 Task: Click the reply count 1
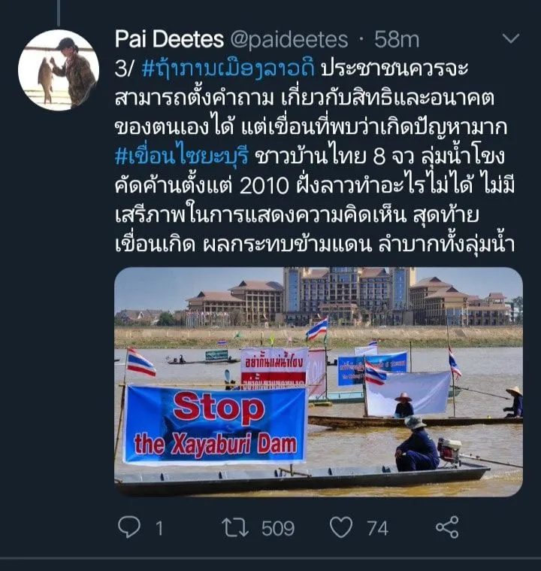(x=159, y=528)
